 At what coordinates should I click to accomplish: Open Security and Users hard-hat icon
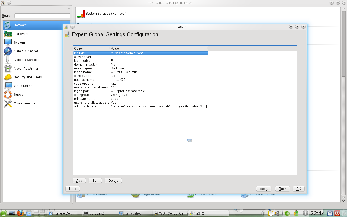coord(8,77)
